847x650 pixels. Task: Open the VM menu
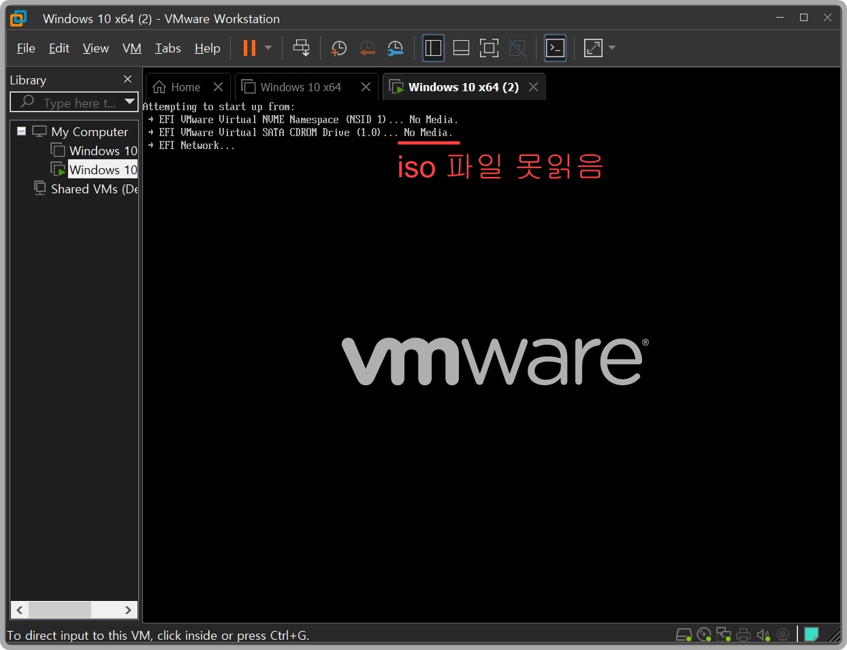132,48
